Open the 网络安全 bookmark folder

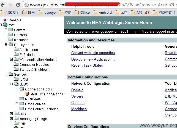(x=10, y=13)
